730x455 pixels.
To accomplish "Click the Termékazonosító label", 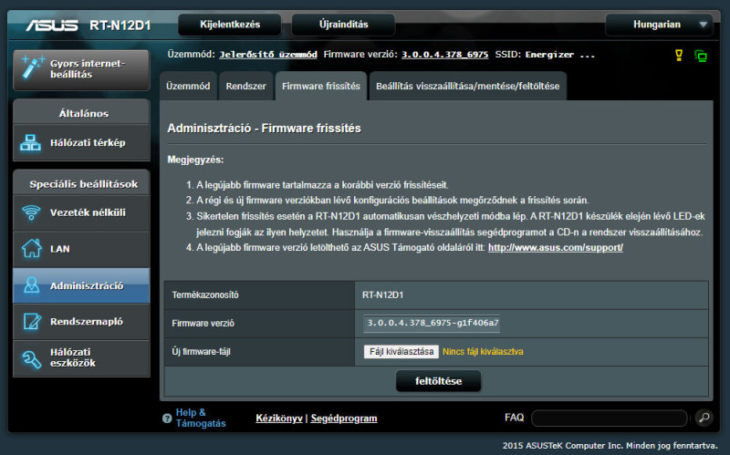I will point(204,295).
